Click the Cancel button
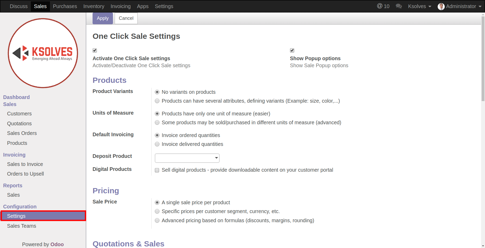Image resolution: width=485 pixels, height=248 pixels. [126, 18]
